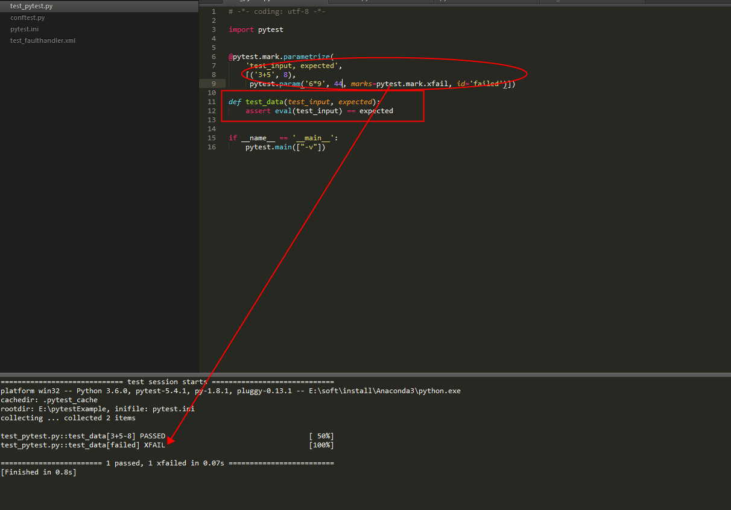Click the [100%] progress indicator
The width and height of the screenshot is (731, 510).
(x=321, y=445)
